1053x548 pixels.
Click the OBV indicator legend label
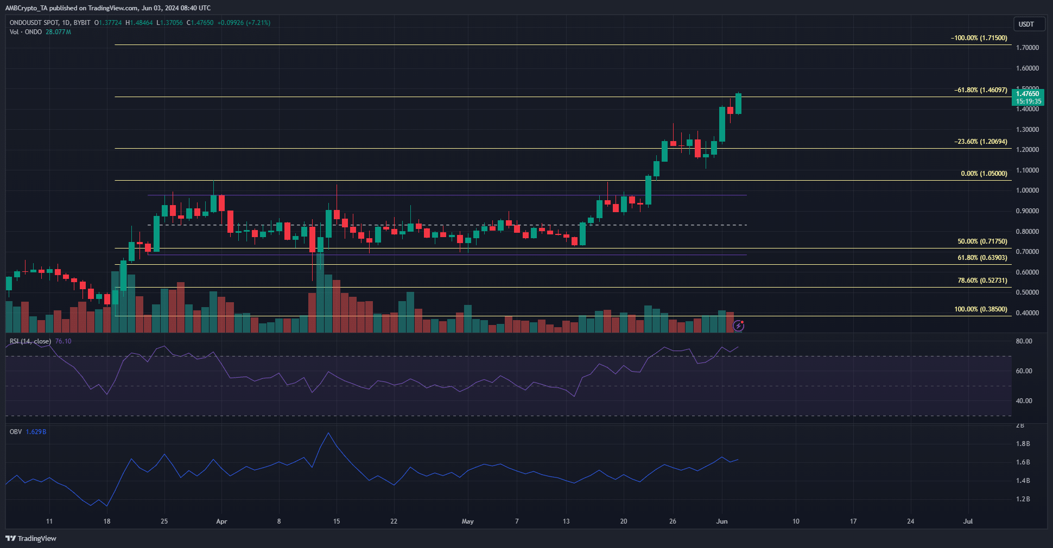[16, 432]
